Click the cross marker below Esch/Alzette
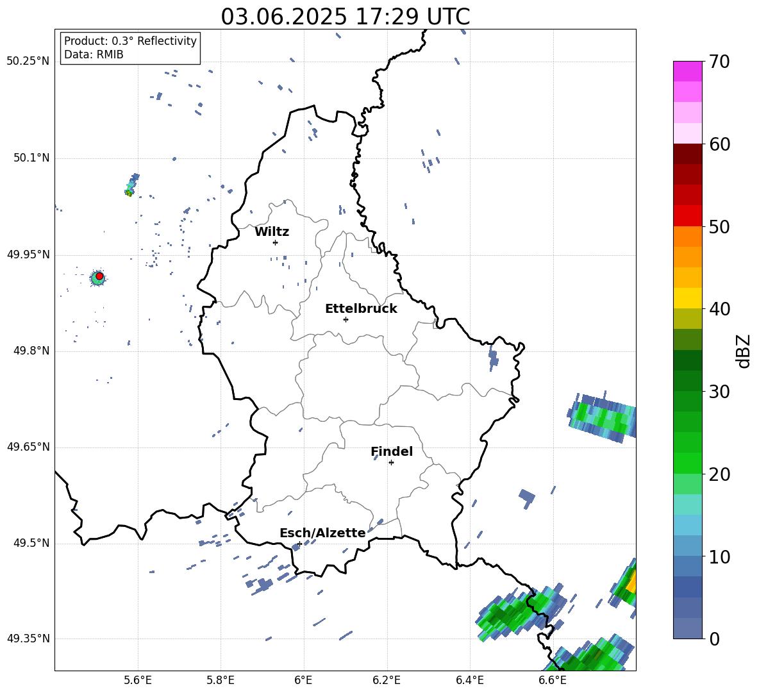This screenshot has height=693, width=759. [x=299, y=544]
